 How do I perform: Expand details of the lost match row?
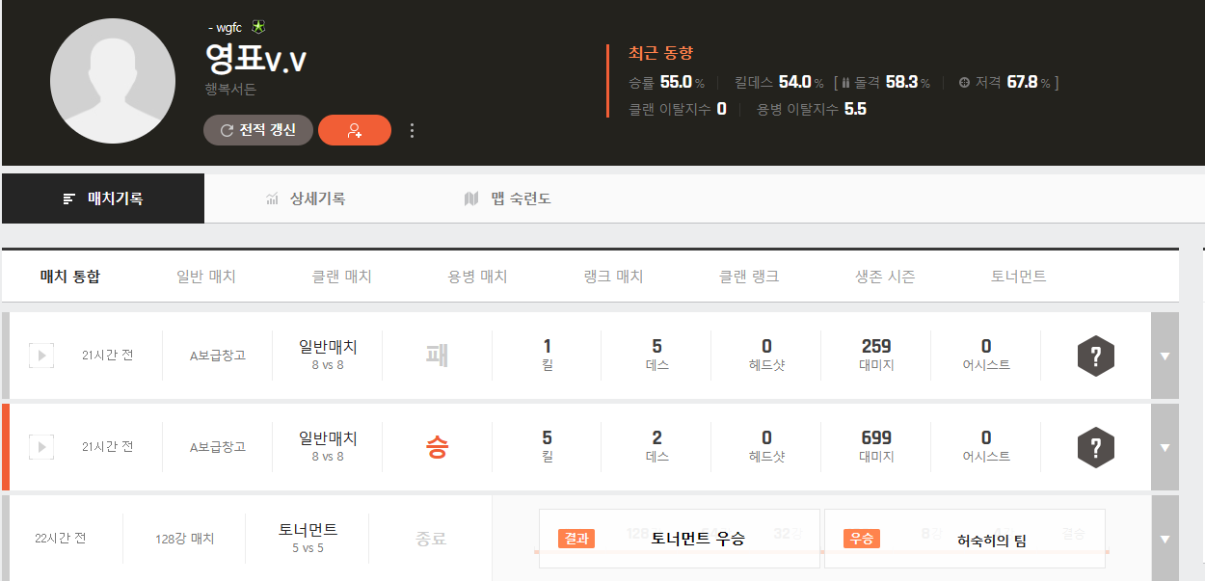[x=1165, y=356]
